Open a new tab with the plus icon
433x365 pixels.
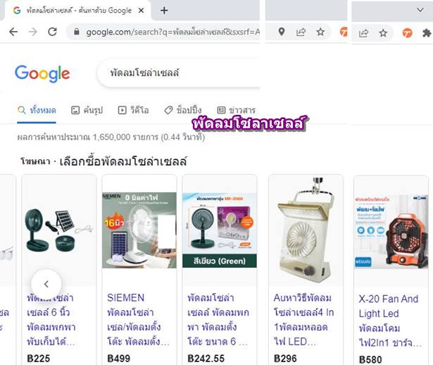(164, 11)
